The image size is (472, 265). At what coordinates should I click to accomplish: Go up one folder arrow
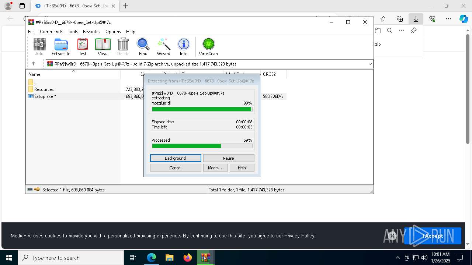(34, 64)
